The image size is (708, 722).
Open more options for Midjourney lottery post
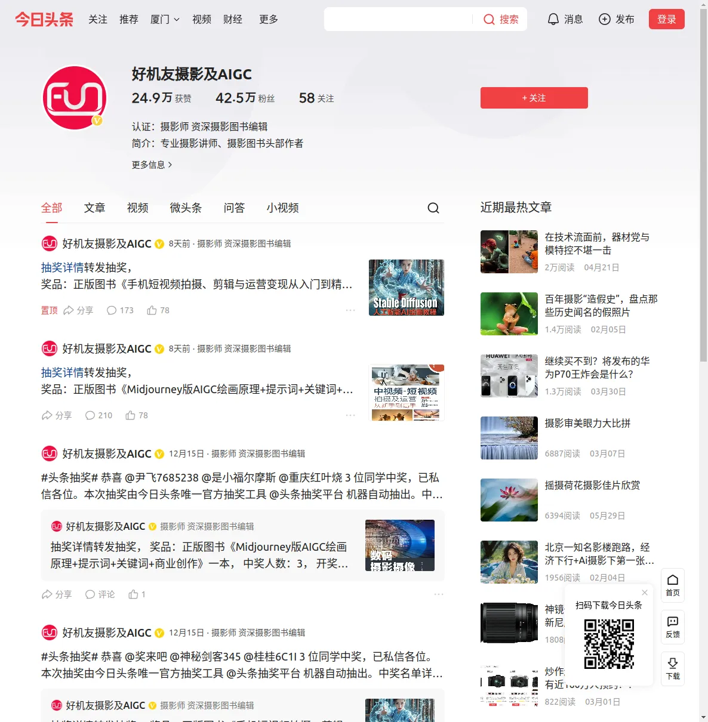click(350, 415)
